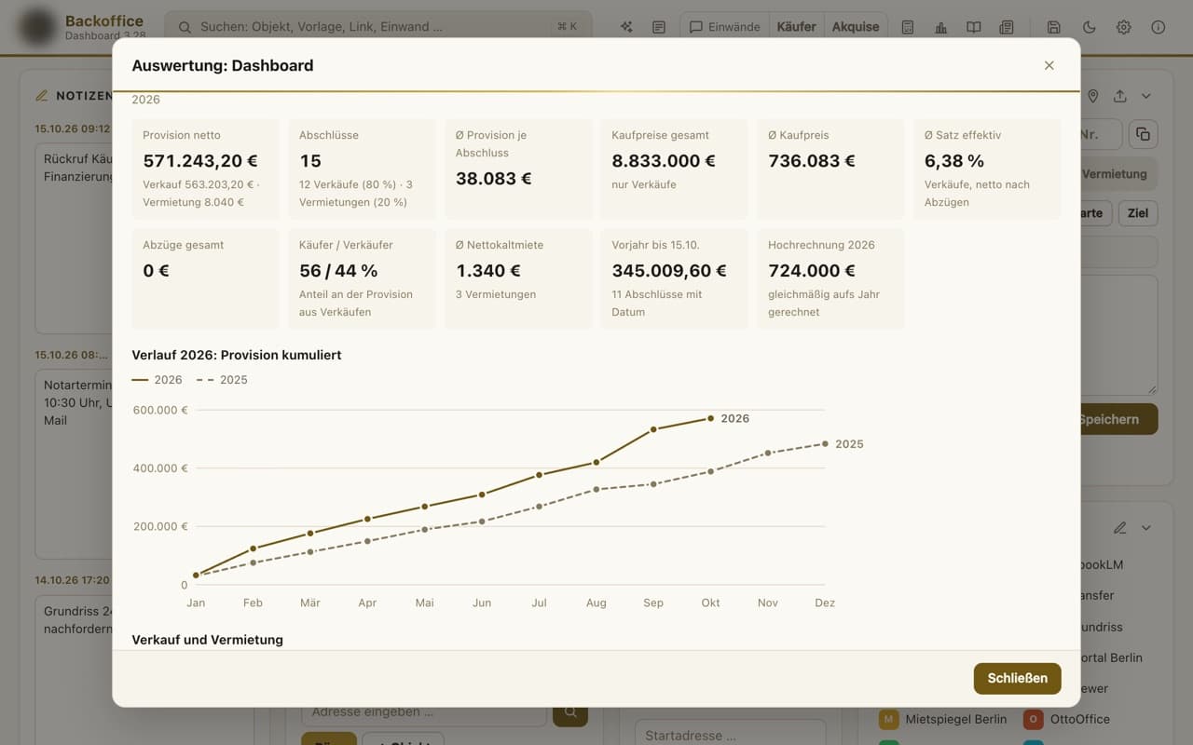Image resolution: width=1193 pixels, height=745 pixels.
Task: Click the Ø Satz effektiv value 6,38 %
Action: click(954, 160)
